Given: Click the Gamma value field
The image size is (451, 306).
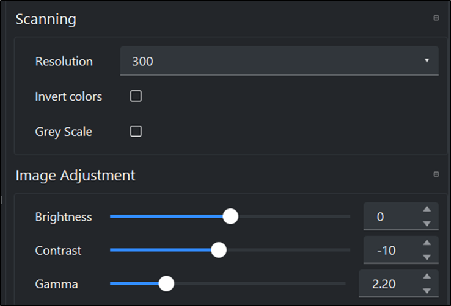Looking at the screenshot, I should (x=389, y=284).
